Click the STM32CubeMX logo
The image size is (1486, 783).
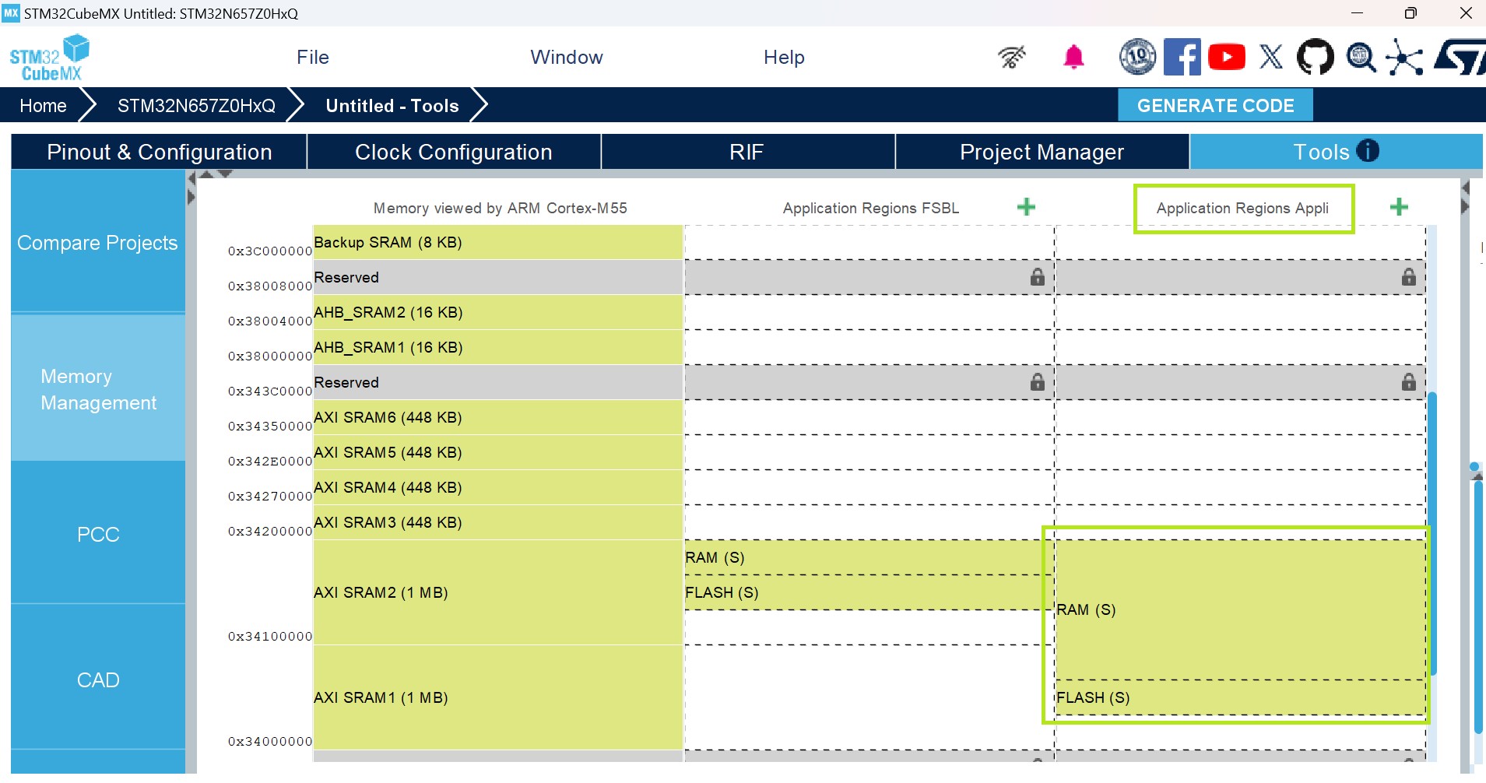pos(49,58)
